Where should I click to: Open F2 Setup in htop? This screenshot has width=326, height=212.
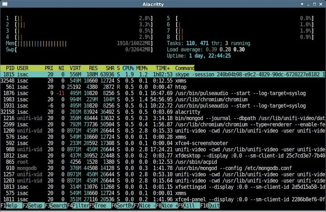click(x=33, y=206)
